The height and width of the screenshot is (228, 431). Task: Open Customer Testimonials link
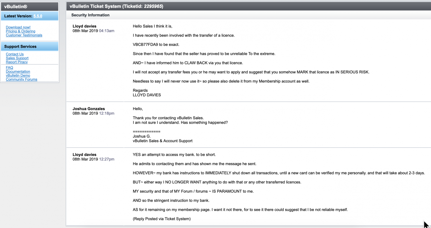coord(24,35)
